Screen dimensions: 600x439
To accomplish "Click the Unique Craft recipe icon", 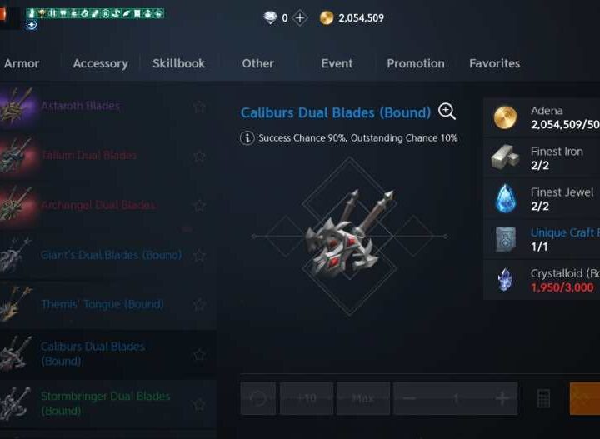I will tap(506, 239).
